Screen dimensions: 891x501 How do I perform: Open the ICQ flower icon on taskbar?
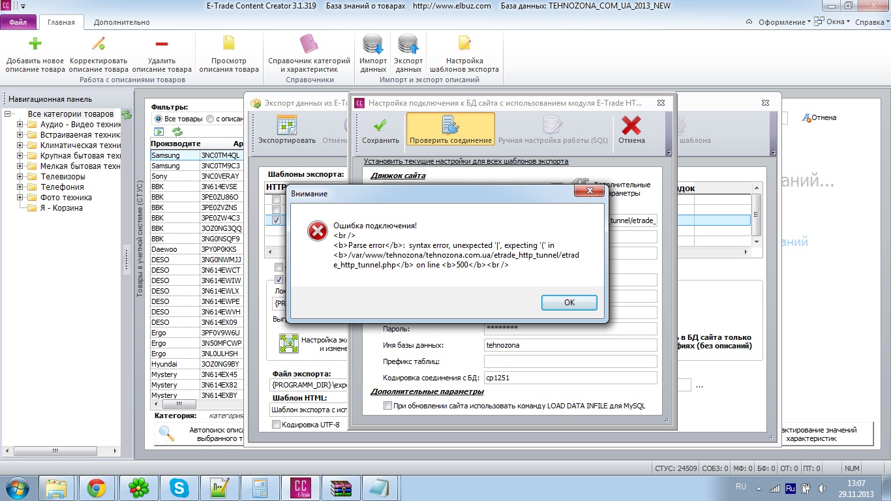point(138,488)
